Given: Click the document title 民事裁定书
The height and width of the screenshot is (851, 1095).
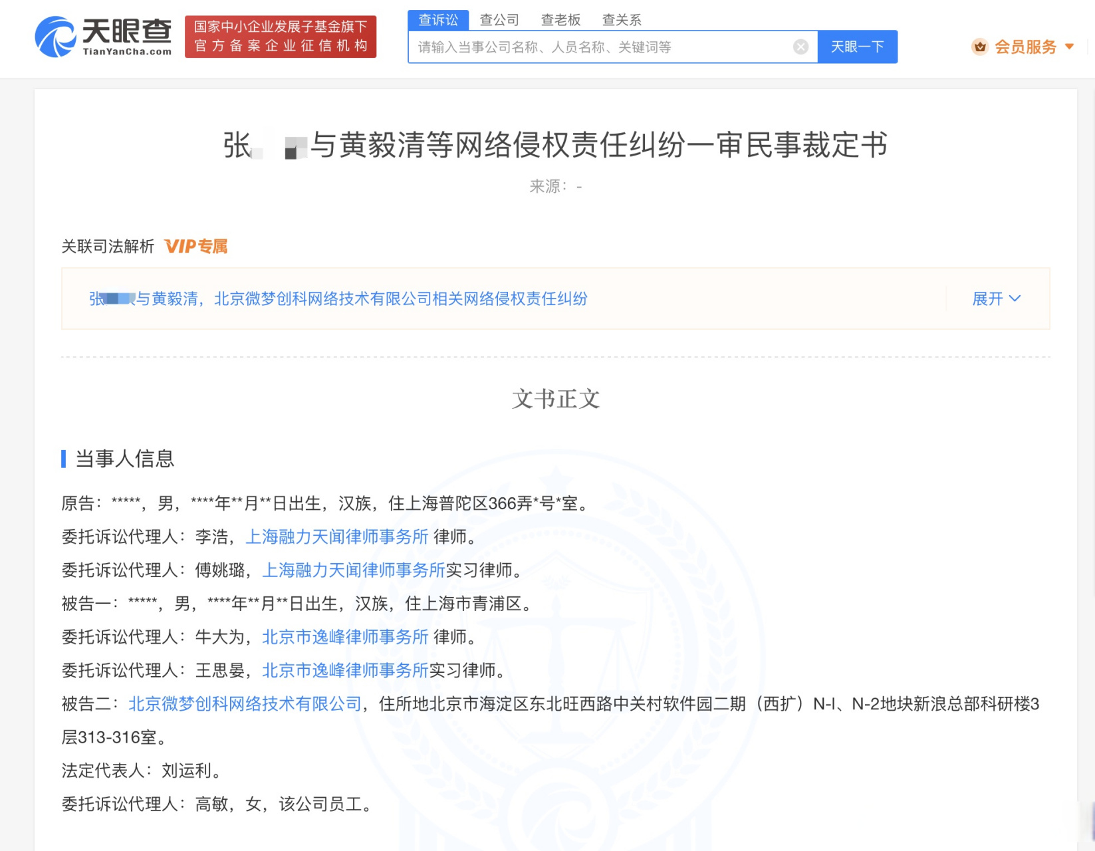Looking at the screenshot, I should tap(556, 145).
